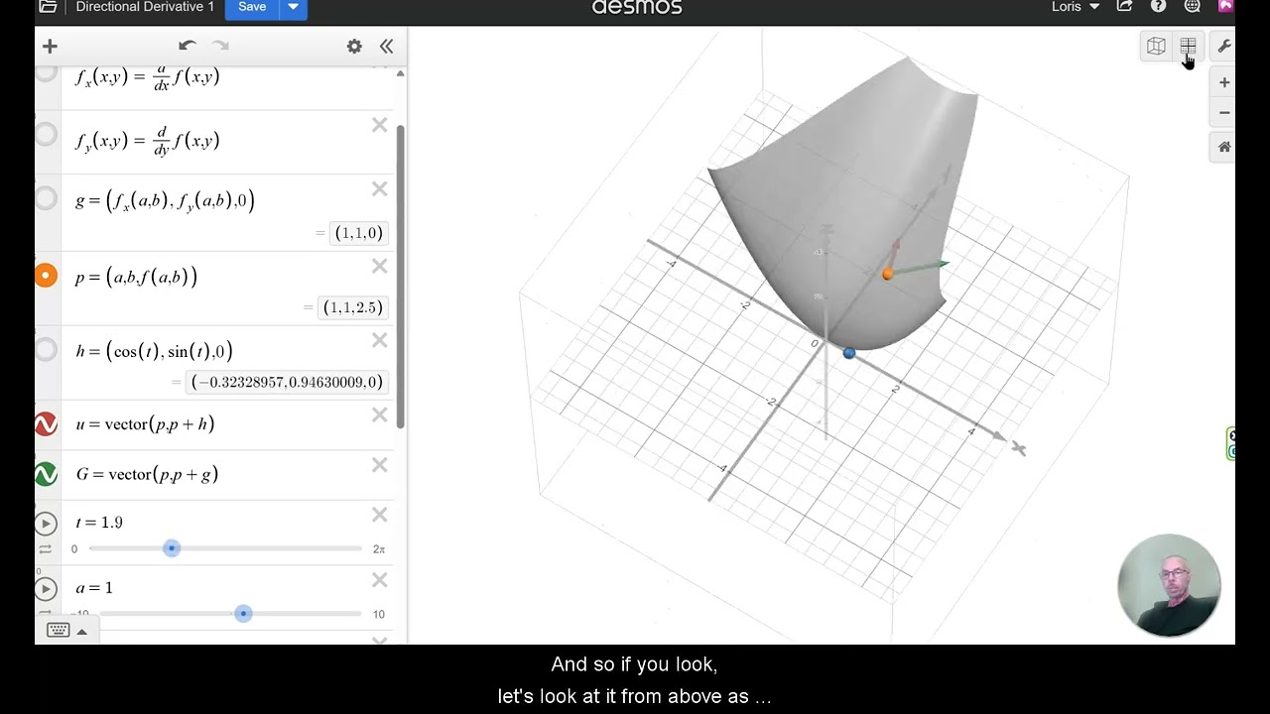Toggle visibility of h expression
Screen dimensions: 1270x714
(46, 349)
